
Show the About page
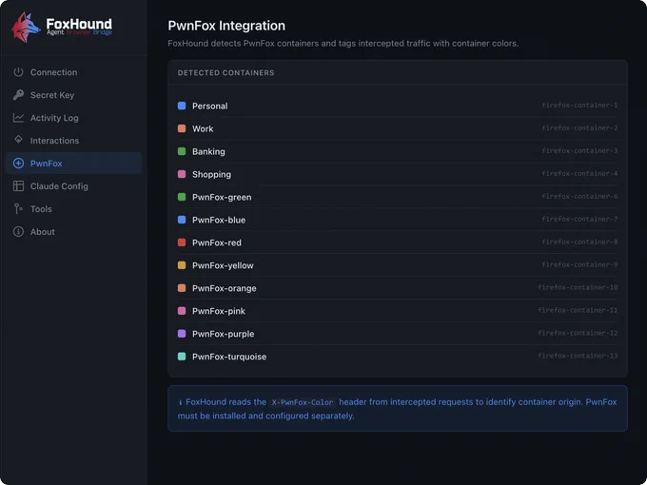(73, 232)
